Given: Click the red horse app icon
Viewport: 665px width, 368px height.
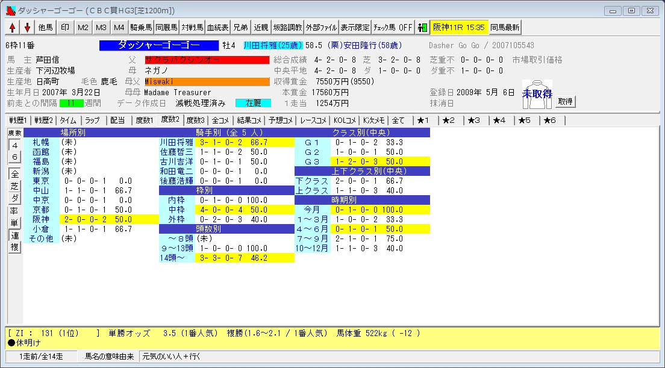Looking at the screenshot, I should pos(11,10).
